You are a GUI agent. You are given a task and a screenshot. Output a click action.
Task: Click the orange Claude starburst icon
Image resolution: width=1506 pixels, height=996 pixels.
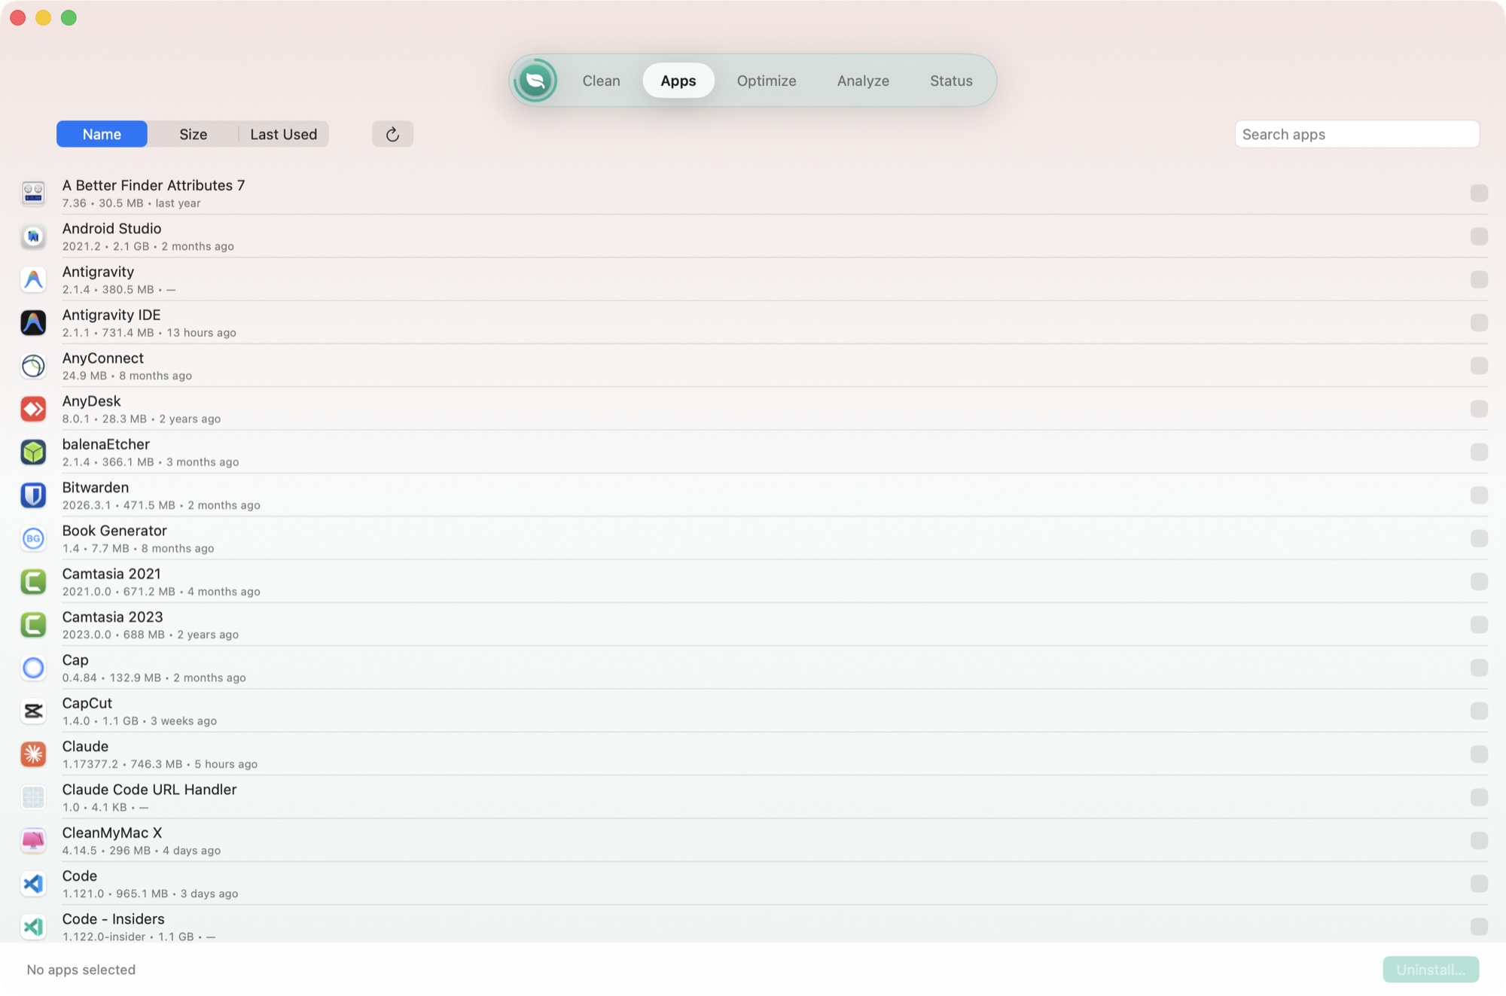(x=33, y=754)
